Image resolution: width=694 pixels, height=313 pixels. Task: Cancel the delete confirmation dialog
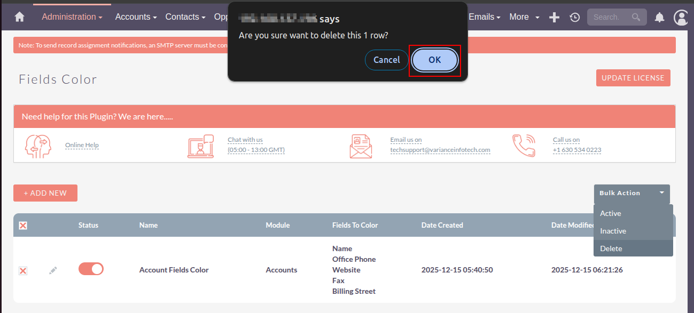[386, 60]
